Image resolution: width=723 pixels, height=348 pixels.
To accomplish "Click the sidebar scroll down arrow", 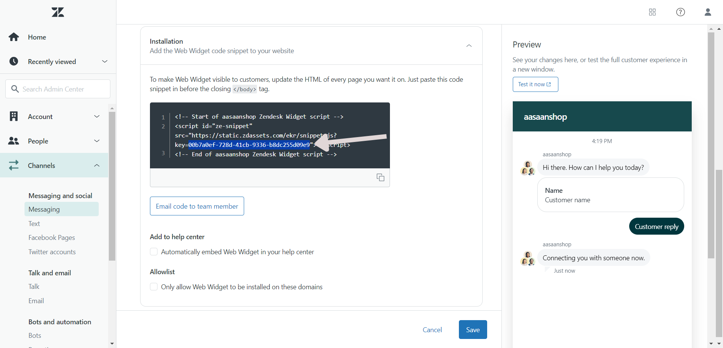I will click(x=112, y=343).
